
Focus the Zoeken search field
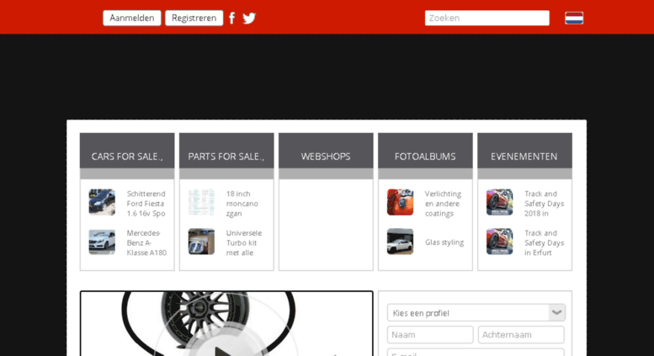click(x=487, y=18)
